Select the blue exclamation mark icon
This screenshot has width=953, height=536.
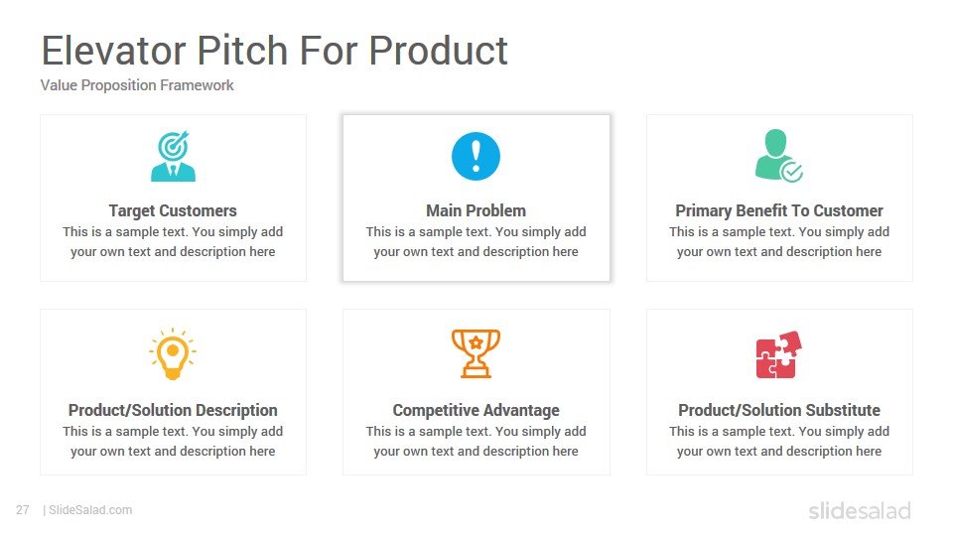(x=476, y=156)
